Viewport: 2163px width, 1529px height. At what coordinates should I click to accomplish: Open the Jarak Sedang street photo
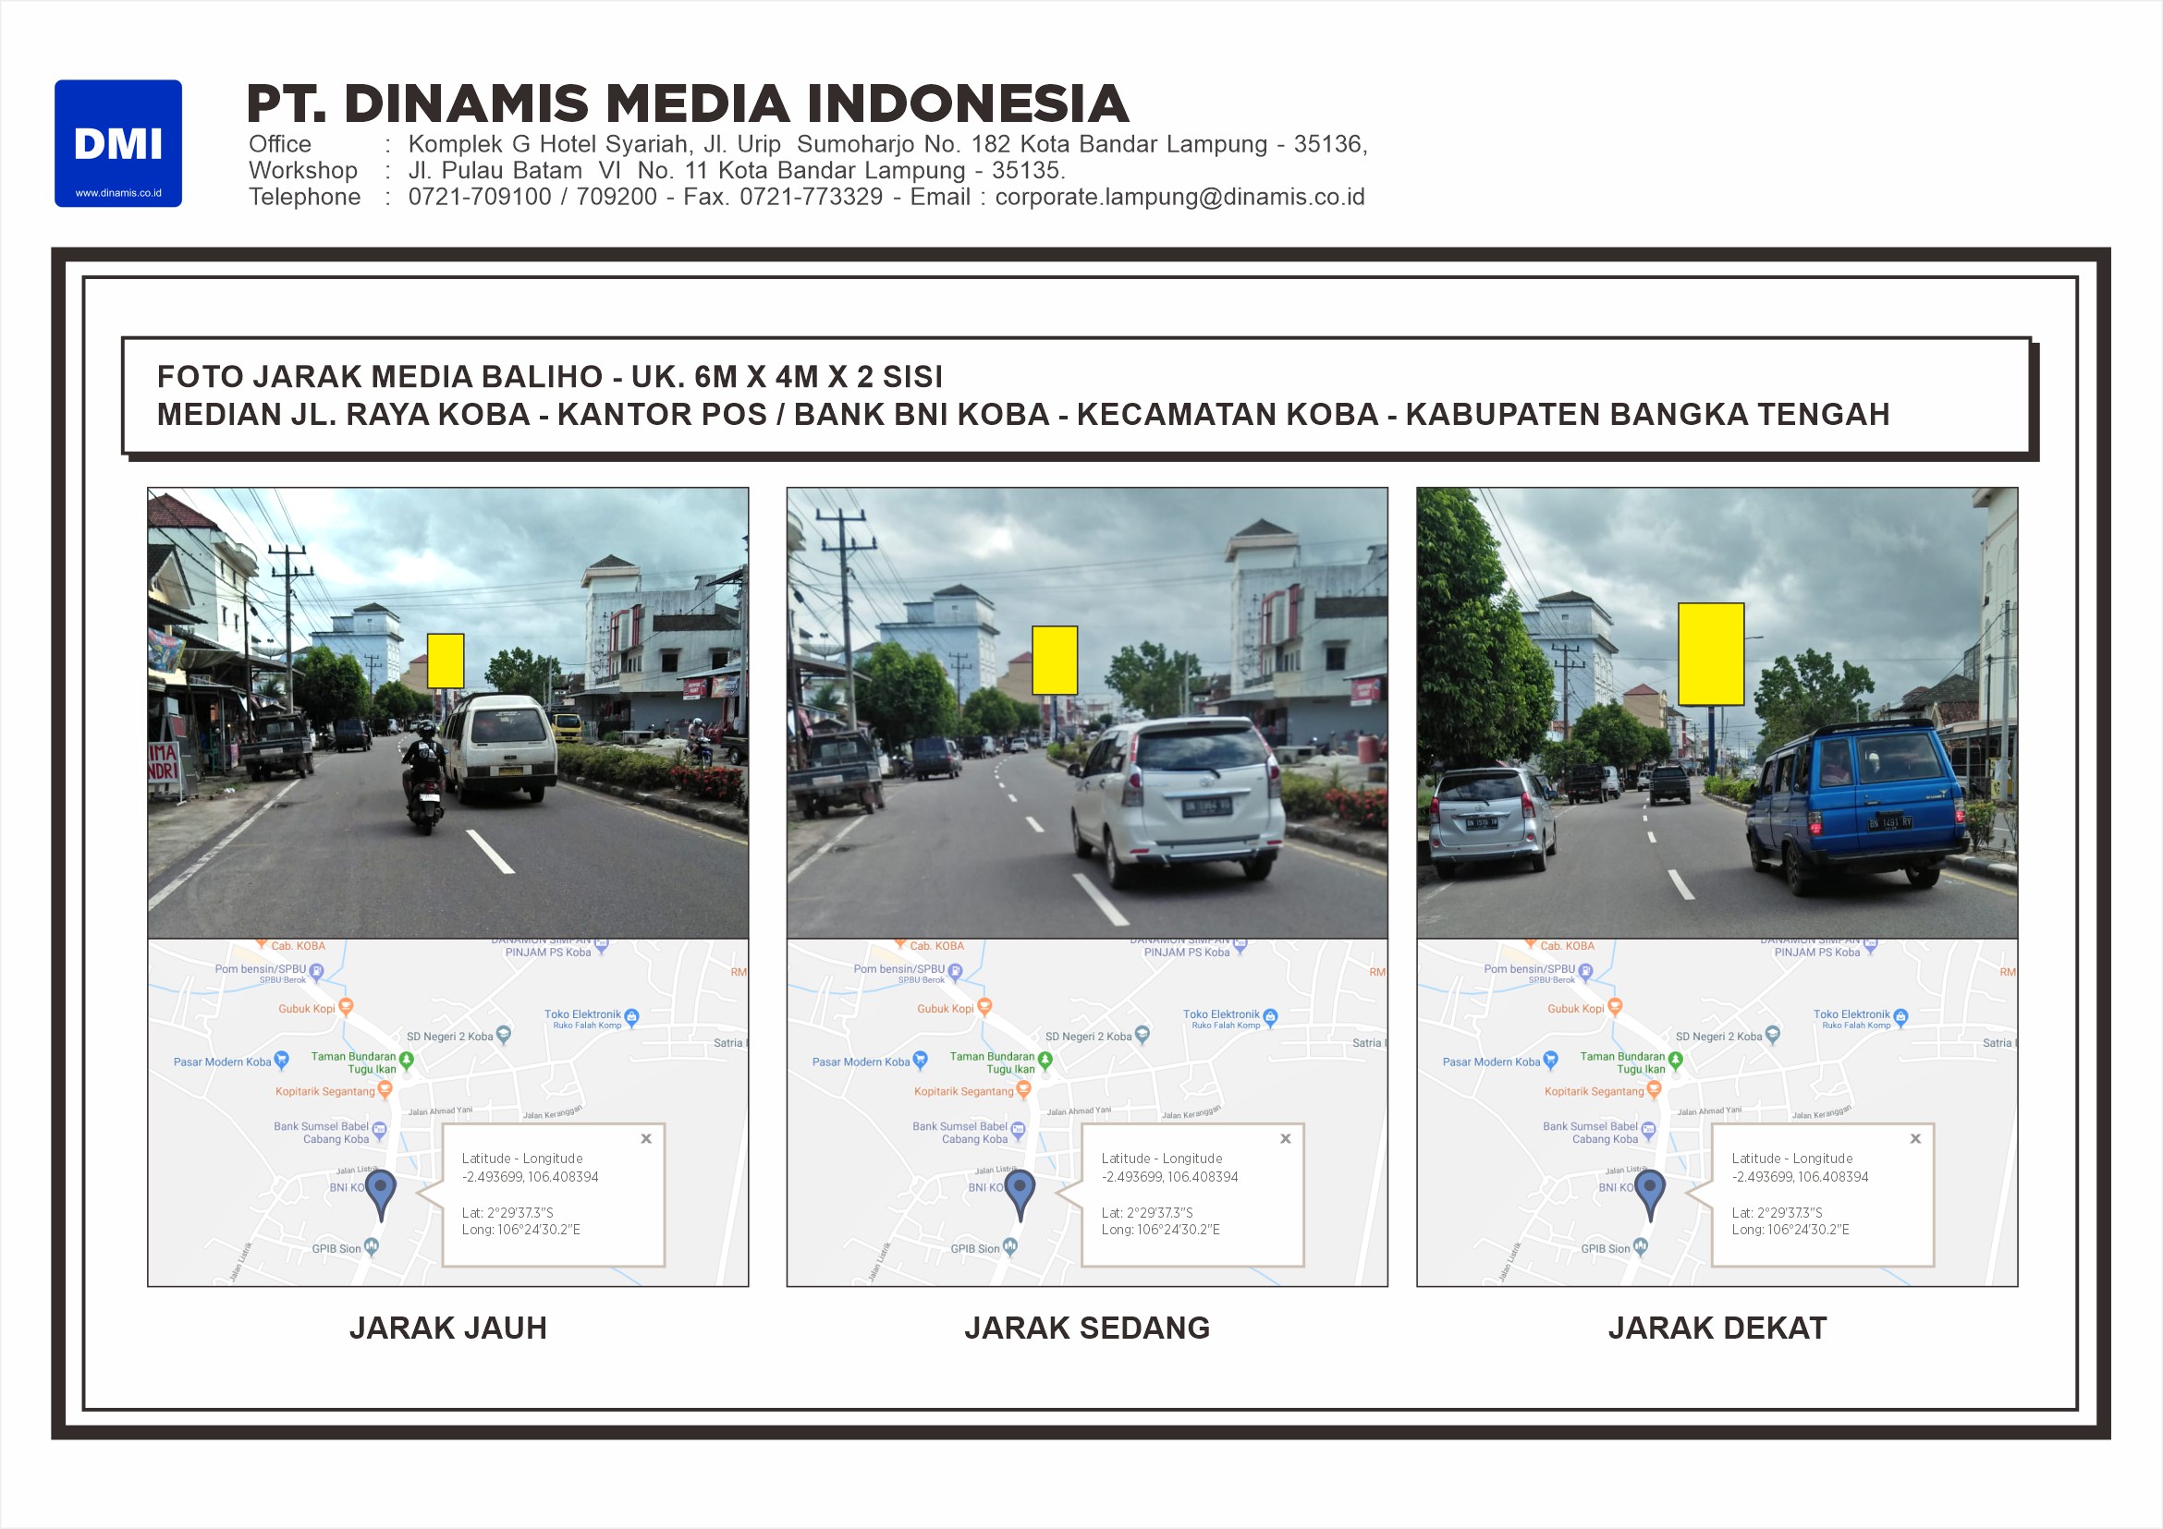(1087, 712)
